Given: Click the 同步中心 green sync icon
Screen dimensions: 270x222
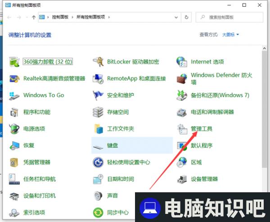Looking at the screenshot, I should coord(98,213).
